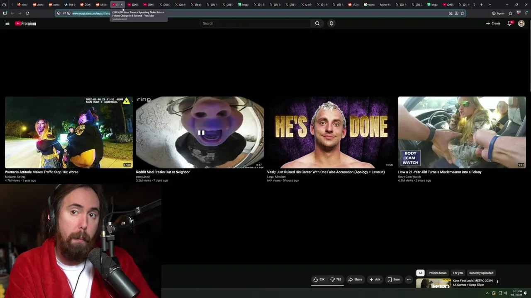
Task: Open the Firefox View icon left of tabs
Action: tap(4, 5)
